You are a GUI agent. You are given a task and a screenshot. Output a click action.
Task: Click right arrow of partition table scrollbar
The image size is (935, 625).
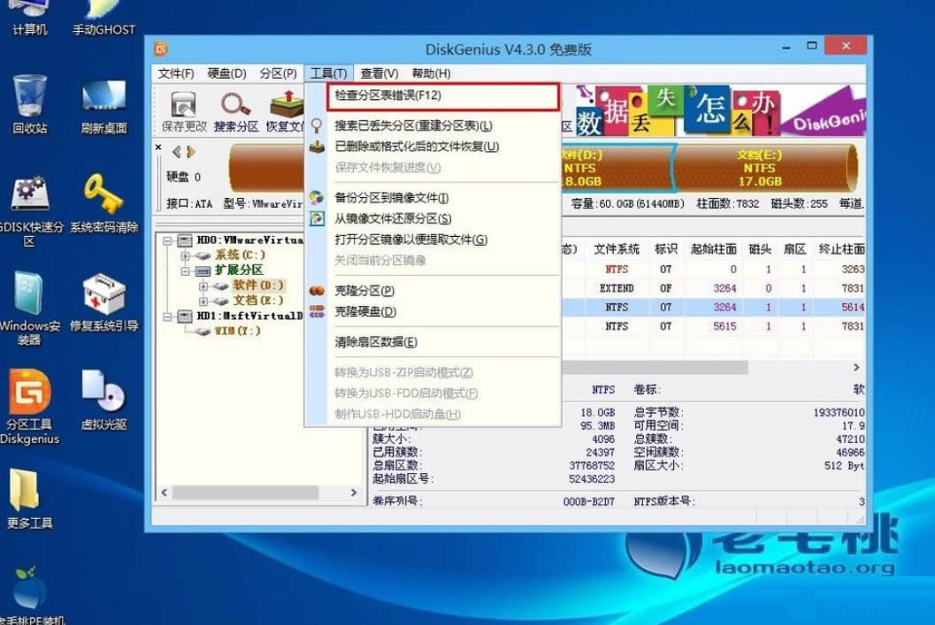[x=856, y=368]
